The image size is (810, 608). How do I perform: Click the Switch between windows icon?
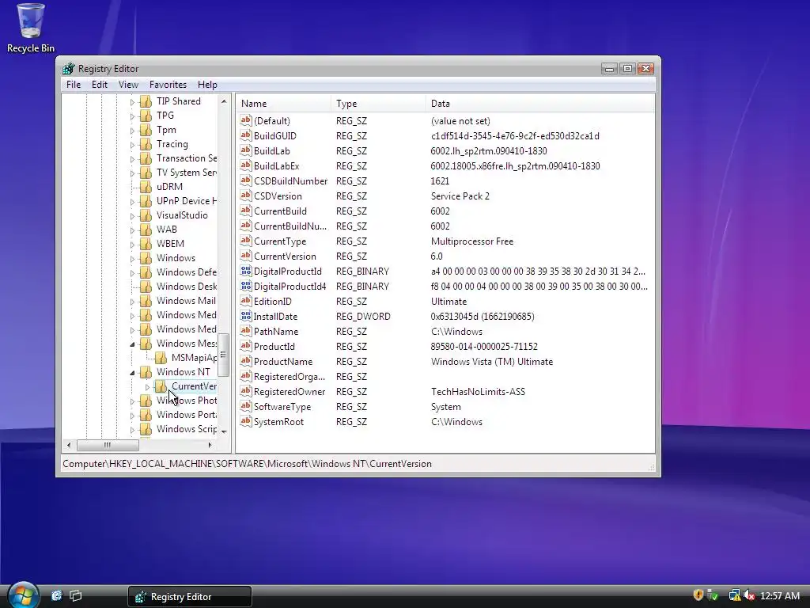[76, 595]
